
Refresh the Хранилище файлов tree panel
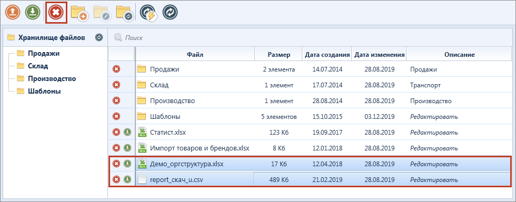coord(99,37)
